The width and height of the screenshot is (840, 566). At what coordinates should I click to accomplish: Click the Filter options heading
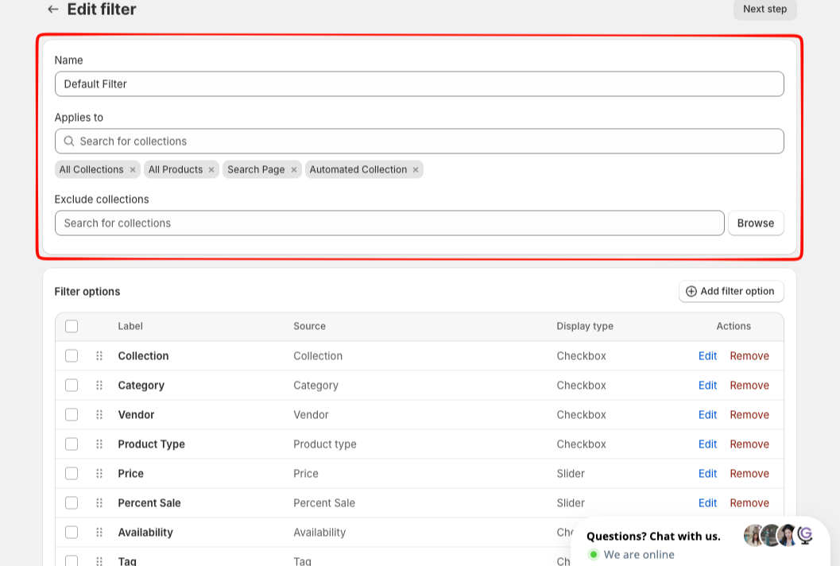(87, 292)
